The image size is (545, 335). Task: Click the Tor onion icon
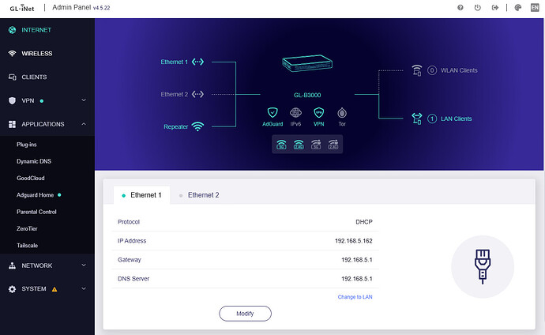coord(342,112)
